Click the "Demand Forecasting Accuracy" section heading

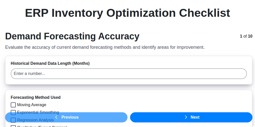click(72, 36)
